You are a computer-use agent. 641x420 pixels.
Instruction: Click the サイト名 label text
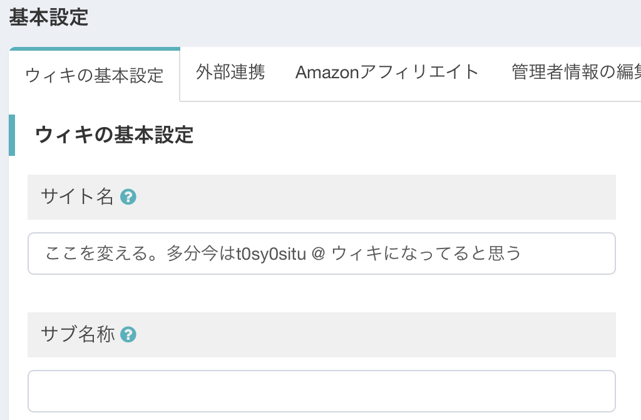77,197
